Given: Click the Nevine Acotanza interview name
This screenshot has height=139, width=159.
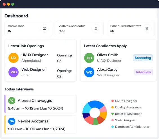Looking at the screenshot, I should (33, 121).
